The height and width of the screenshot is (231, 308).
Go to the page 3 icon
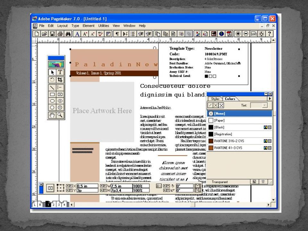coord(59,205)
